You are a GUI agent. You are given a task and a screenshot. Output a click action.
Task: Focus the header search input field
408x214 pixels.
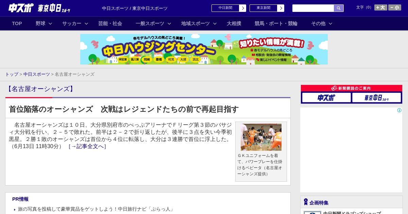tap(313, 8)
